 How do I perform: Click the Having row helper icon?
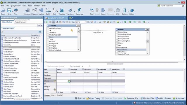tap(55, 90)
